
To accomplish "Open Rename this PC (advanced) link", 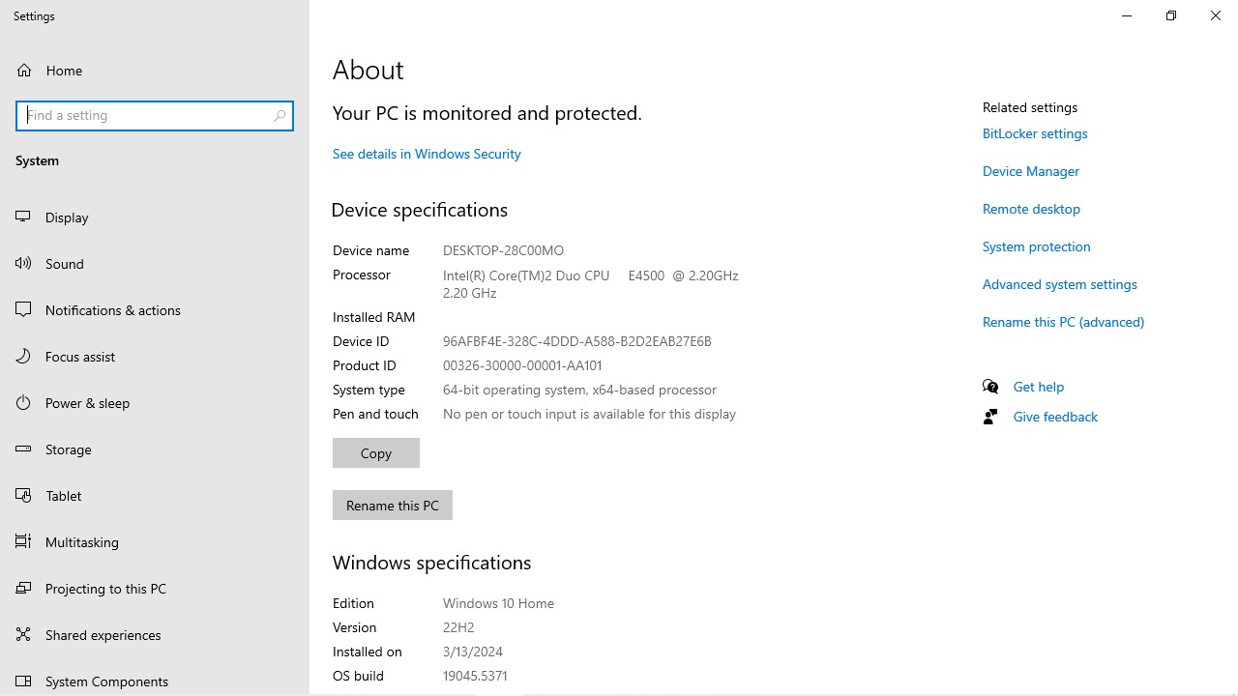I will [x=1063, y=322].
